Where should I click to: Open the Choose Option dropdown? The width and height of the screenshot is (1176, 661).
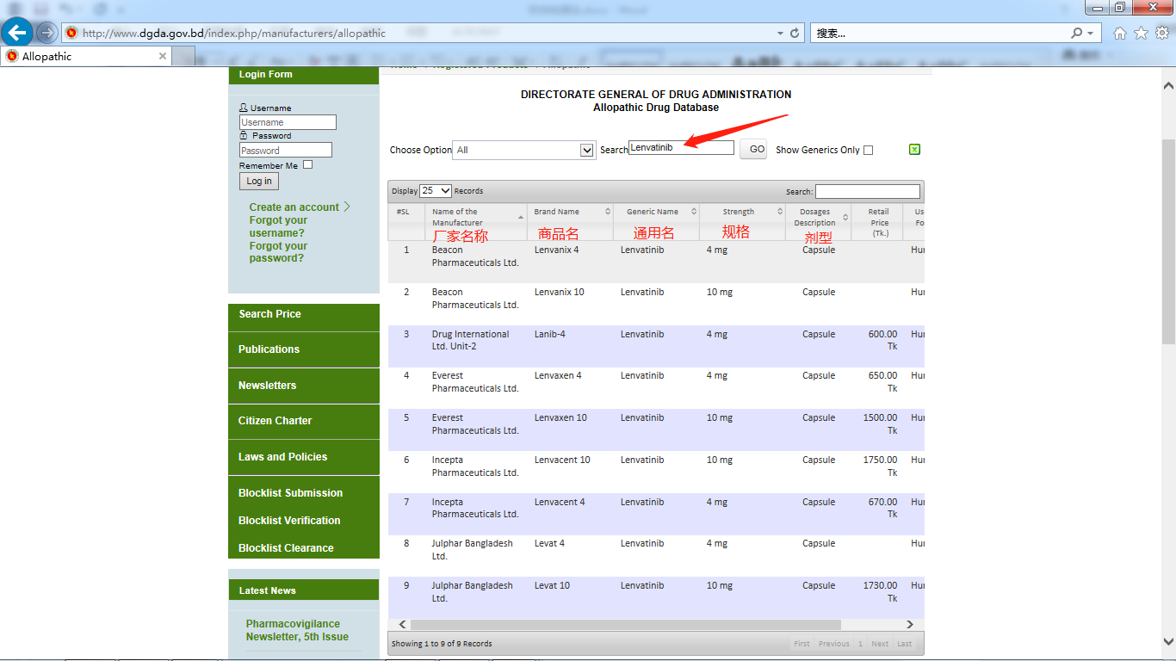523,150
